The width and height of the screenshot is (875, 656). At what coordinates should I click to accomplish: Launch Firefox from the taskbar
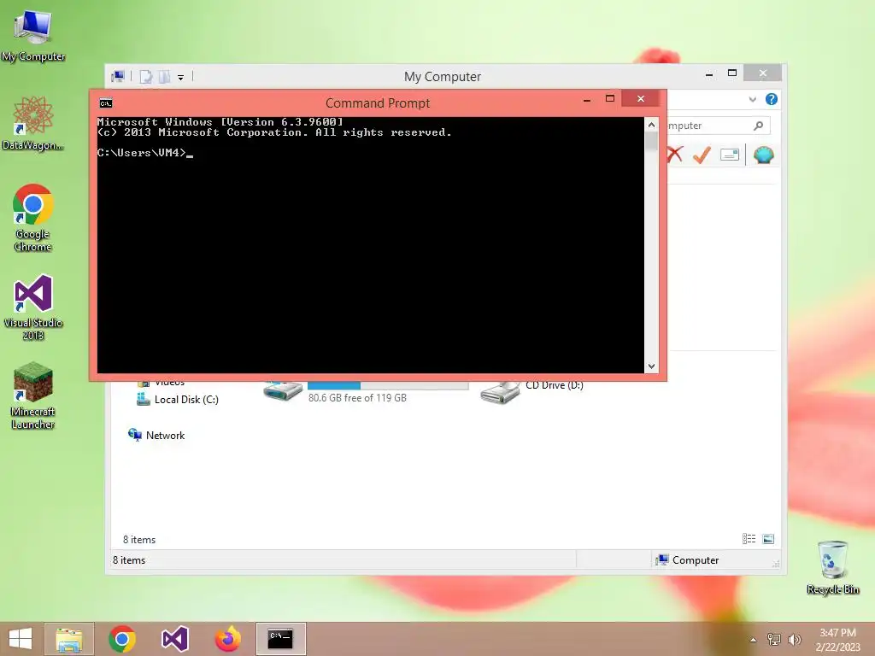(227, 639)
